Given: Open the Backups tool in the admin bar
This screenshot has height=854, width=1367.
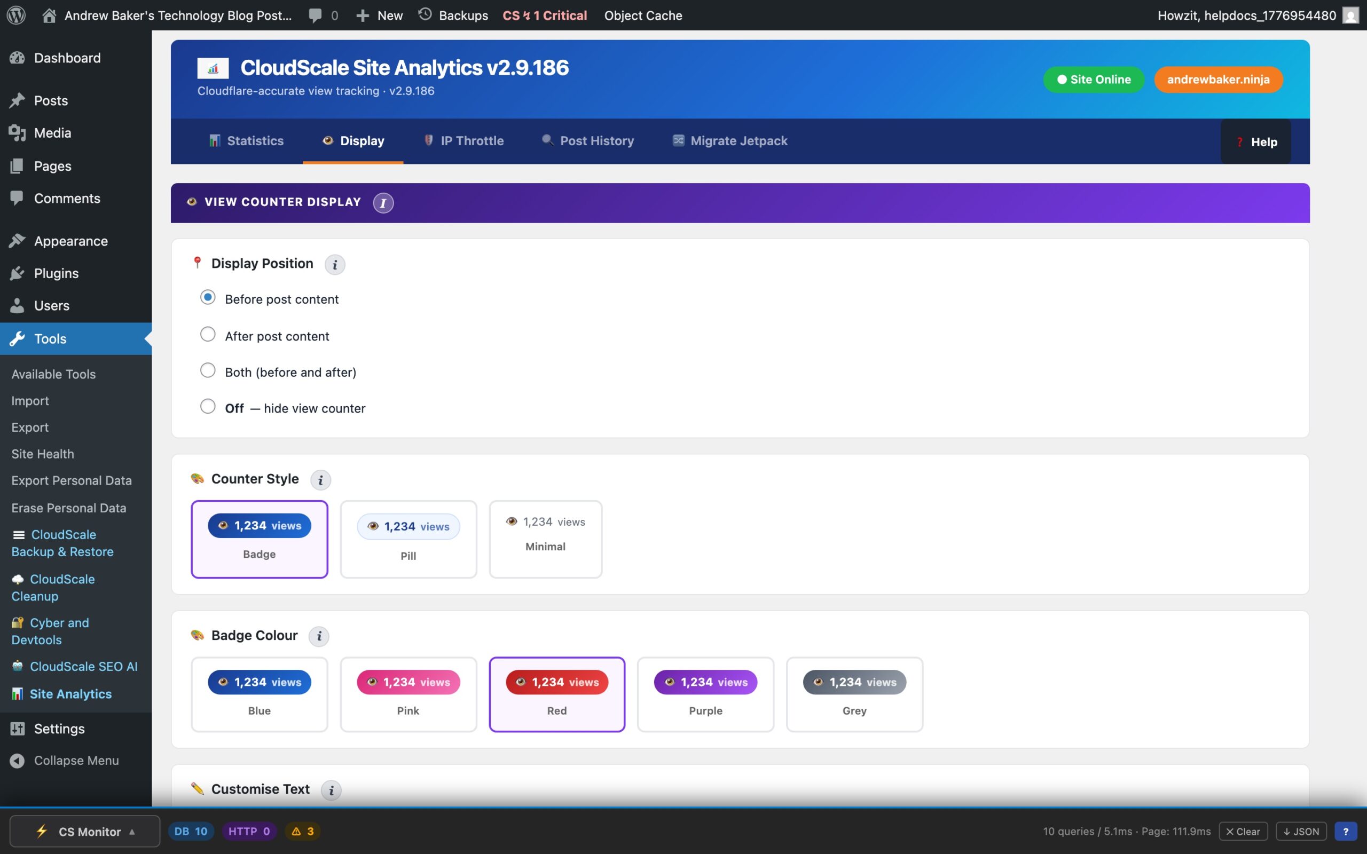Looking at the screenshot, I should click(x=452, y=15).
